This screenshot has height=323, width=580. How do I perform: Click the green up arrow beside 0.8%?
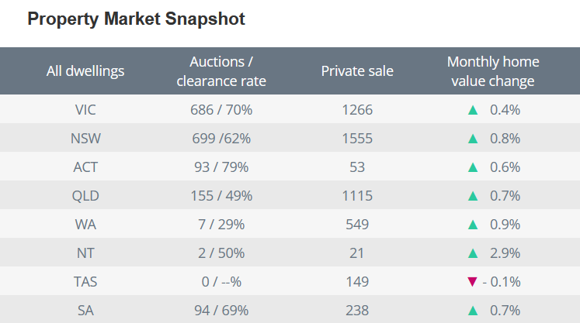(472, 139)
